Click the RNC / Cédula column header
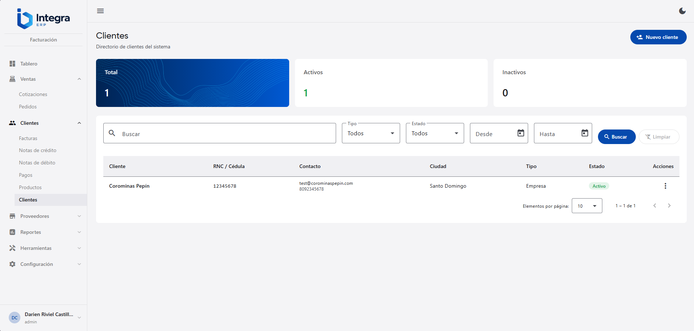The image size is (694, 331). point(229,166)
